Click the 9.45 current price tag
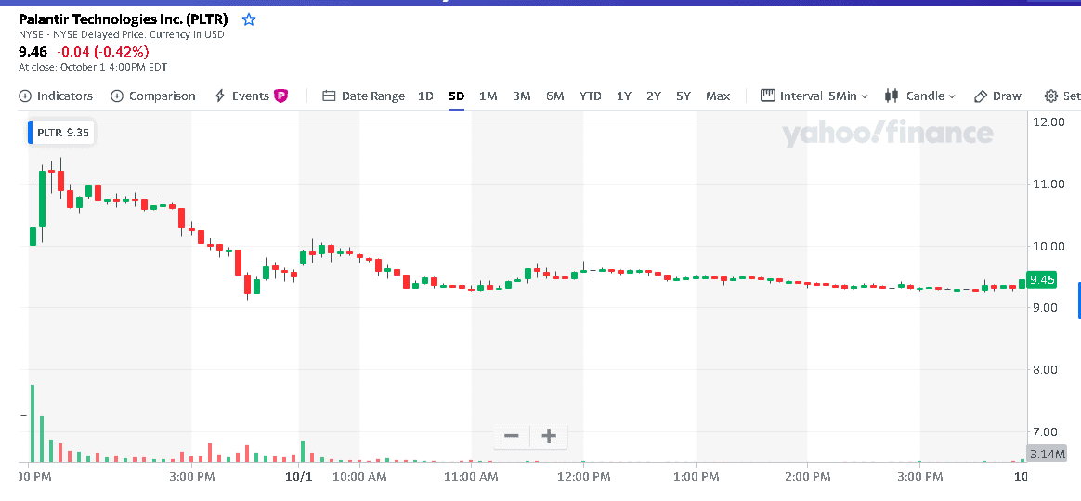 1042,280
